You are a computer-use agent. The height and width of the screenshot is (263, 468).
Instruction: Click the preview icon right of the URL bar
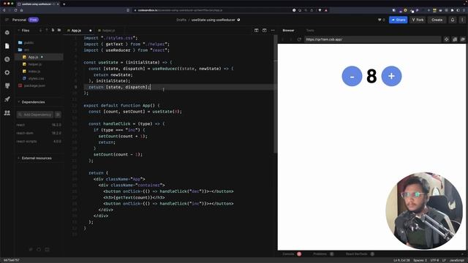tap(447, 39)
